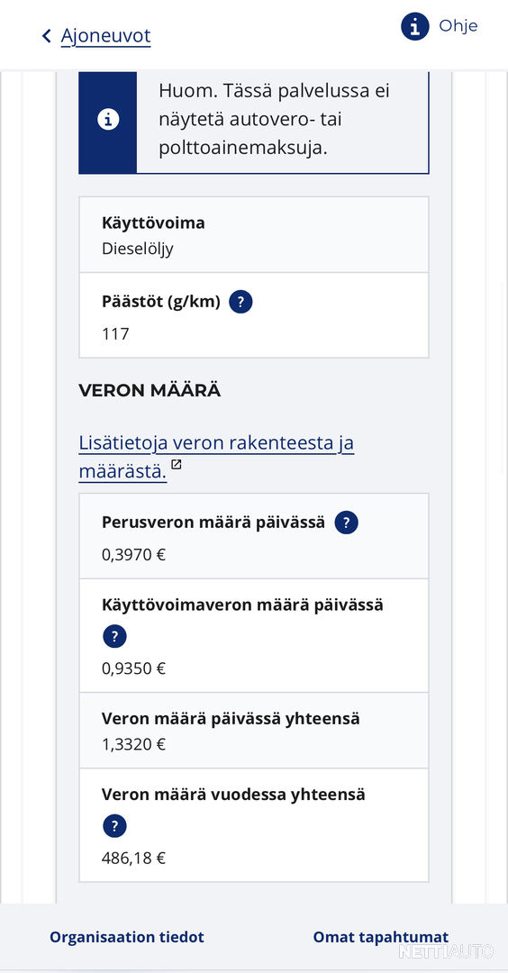Open the Ohje help info icon
508x973 pixels.
(415, 27)
